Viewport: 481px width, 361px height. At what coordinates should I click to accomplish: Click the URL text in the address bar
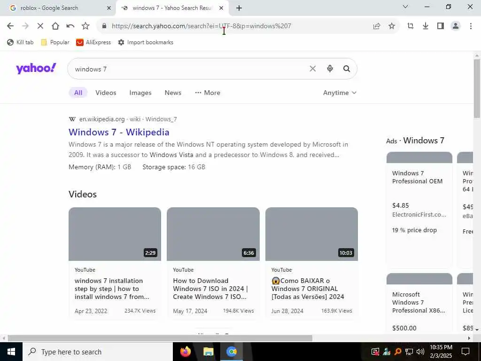(201, 26)
